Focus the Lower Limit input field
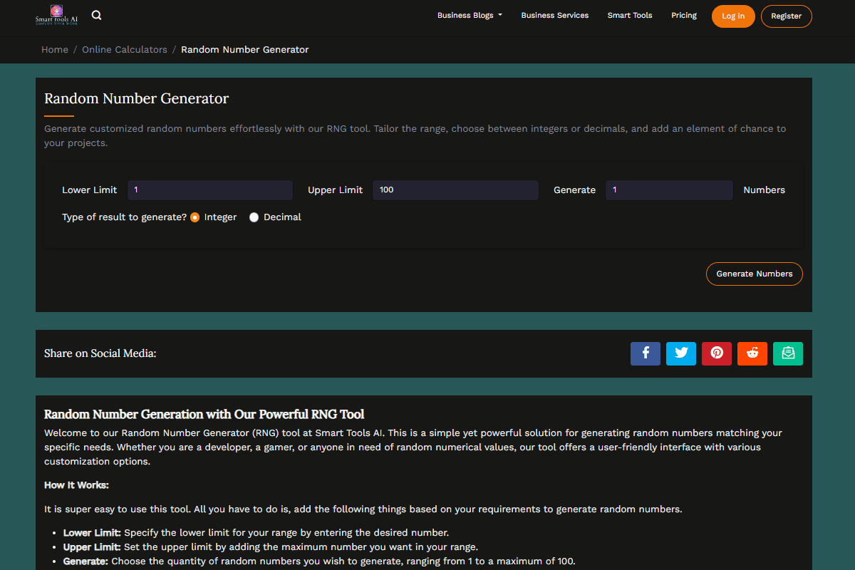The image size is (855, 570). 210,190
